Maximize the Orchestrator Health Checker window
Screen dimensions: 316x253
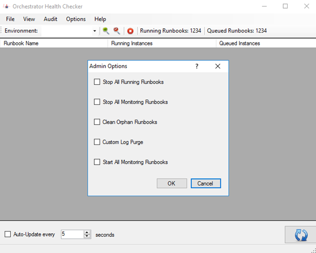[285, 6]
